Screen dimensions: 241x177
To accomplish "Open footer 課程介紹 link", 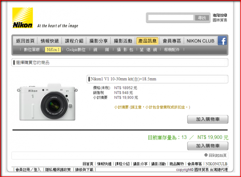I will pos(122,164).
